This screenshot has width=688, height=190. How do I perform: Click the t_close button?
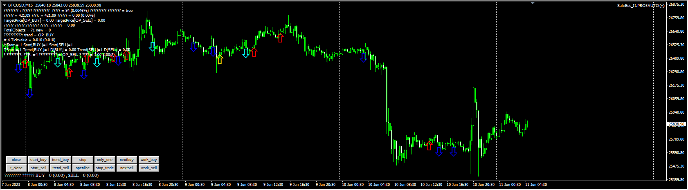(16, 168)
